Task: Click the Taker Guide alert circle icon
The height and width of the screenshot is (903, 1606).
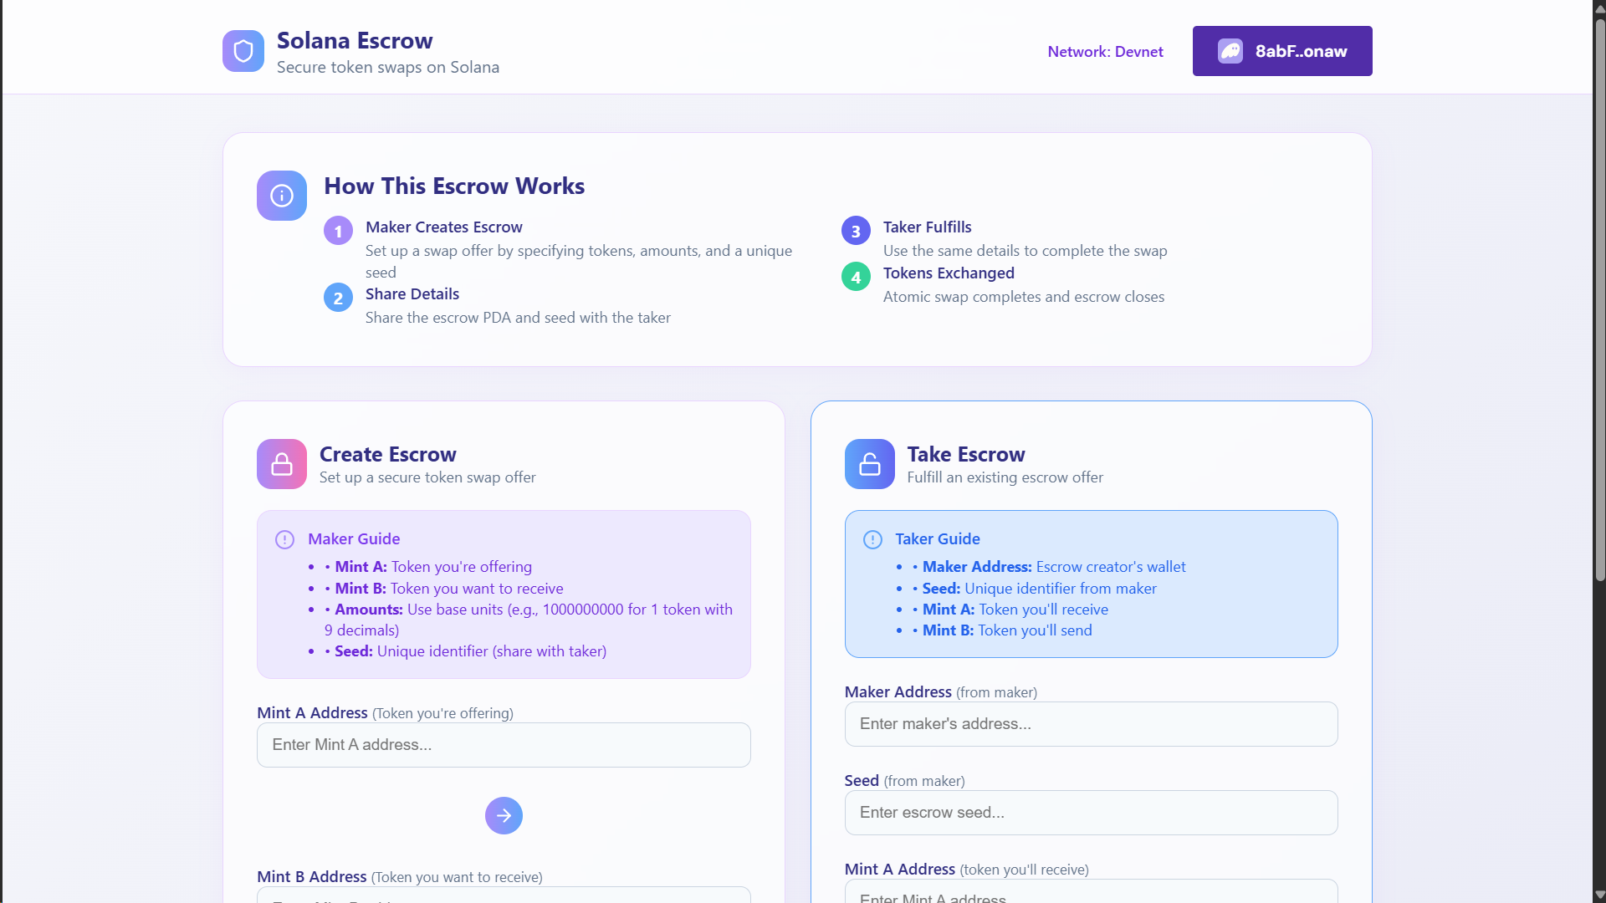Action: tap(872, 539)
